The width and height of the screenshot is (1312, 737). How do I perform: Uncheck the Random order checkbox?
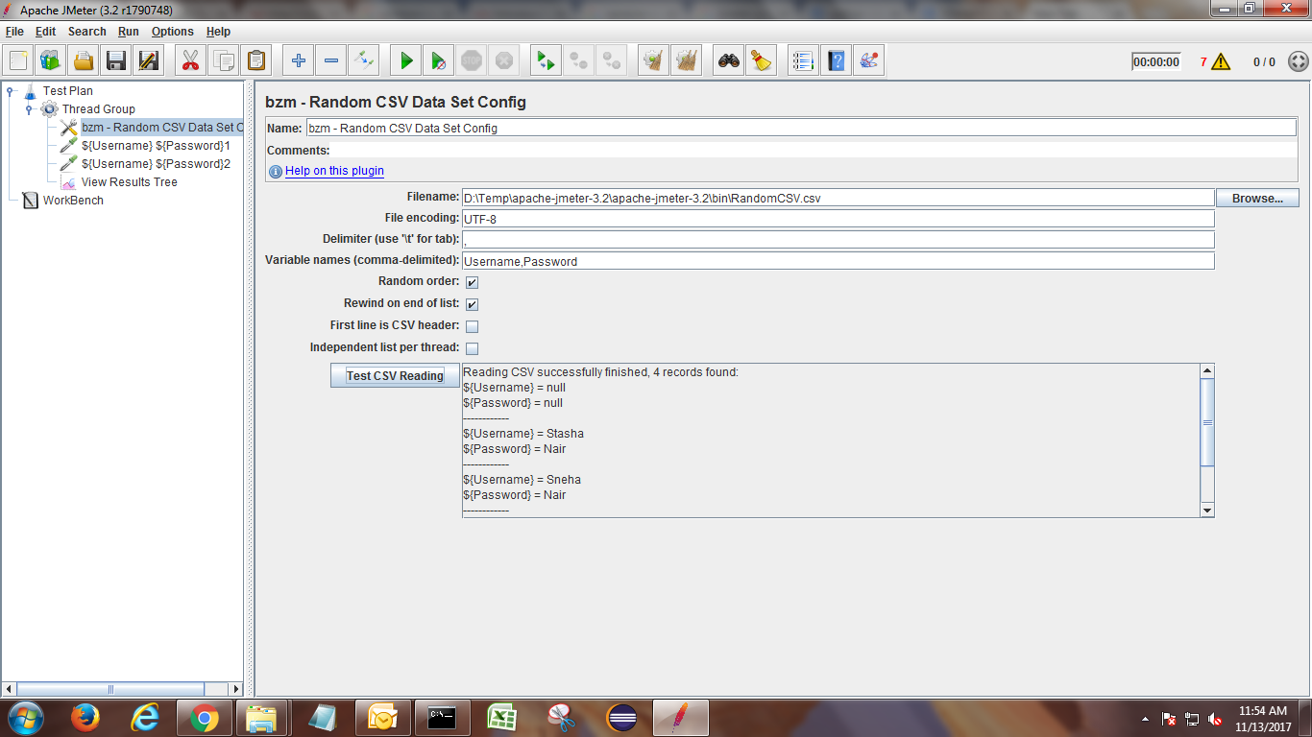(x=472, y=282)
